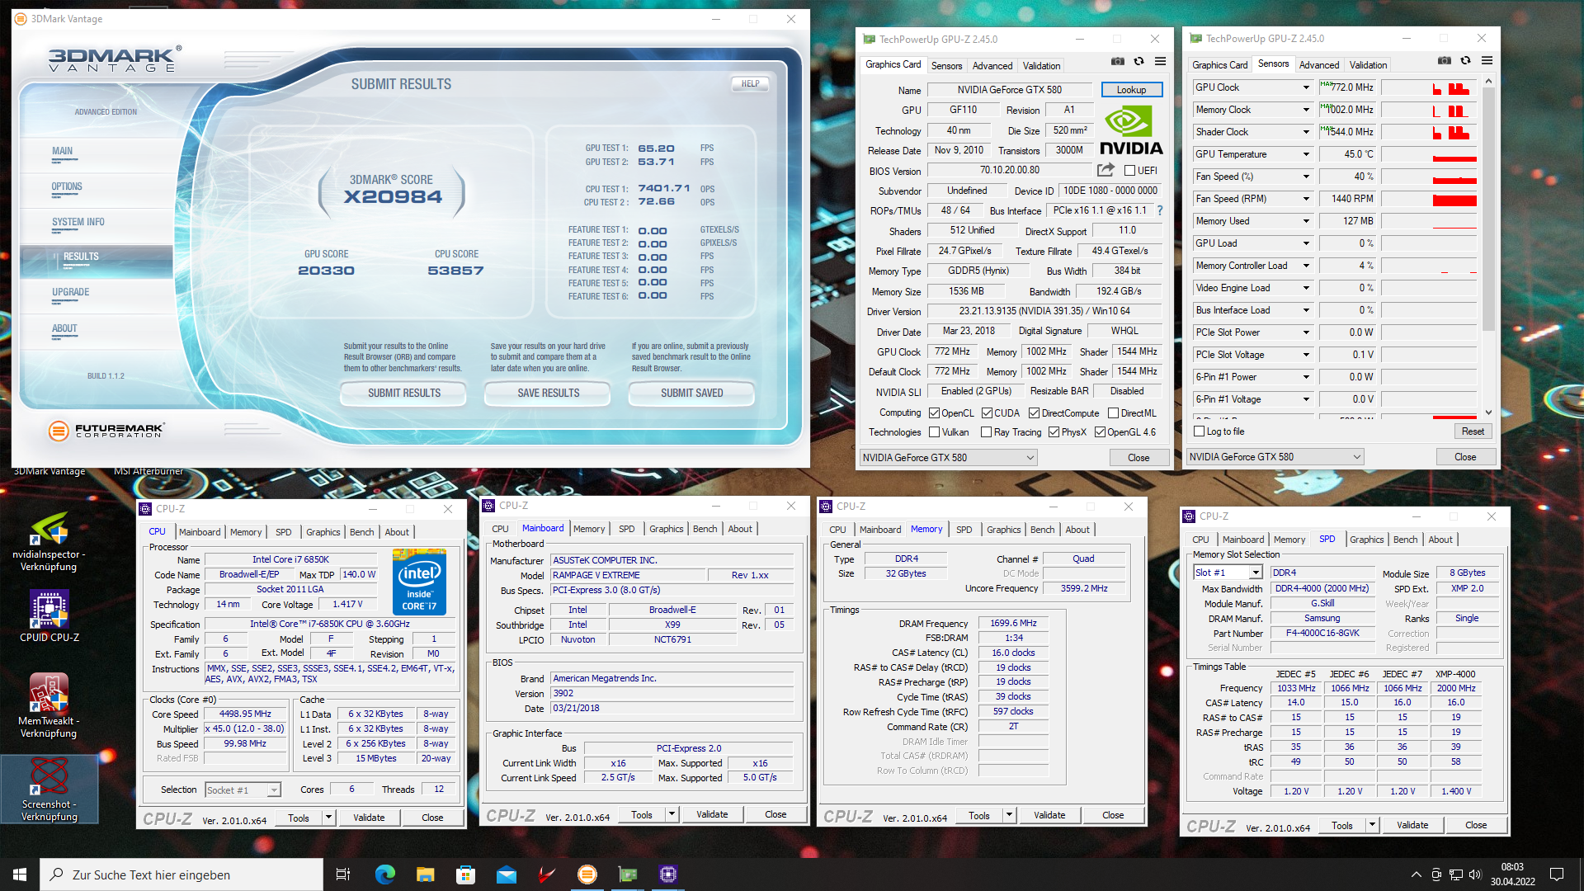Expand the Memory Used sensor dropdown
This screenshot has height=891, width=1584.
click(1306, 221)
